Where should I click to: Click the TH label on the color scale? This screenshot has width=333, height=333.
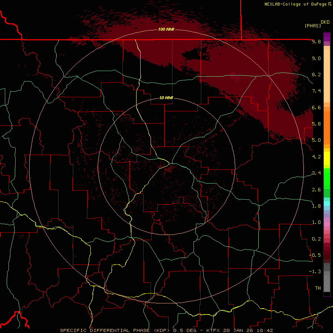[318, 288]
